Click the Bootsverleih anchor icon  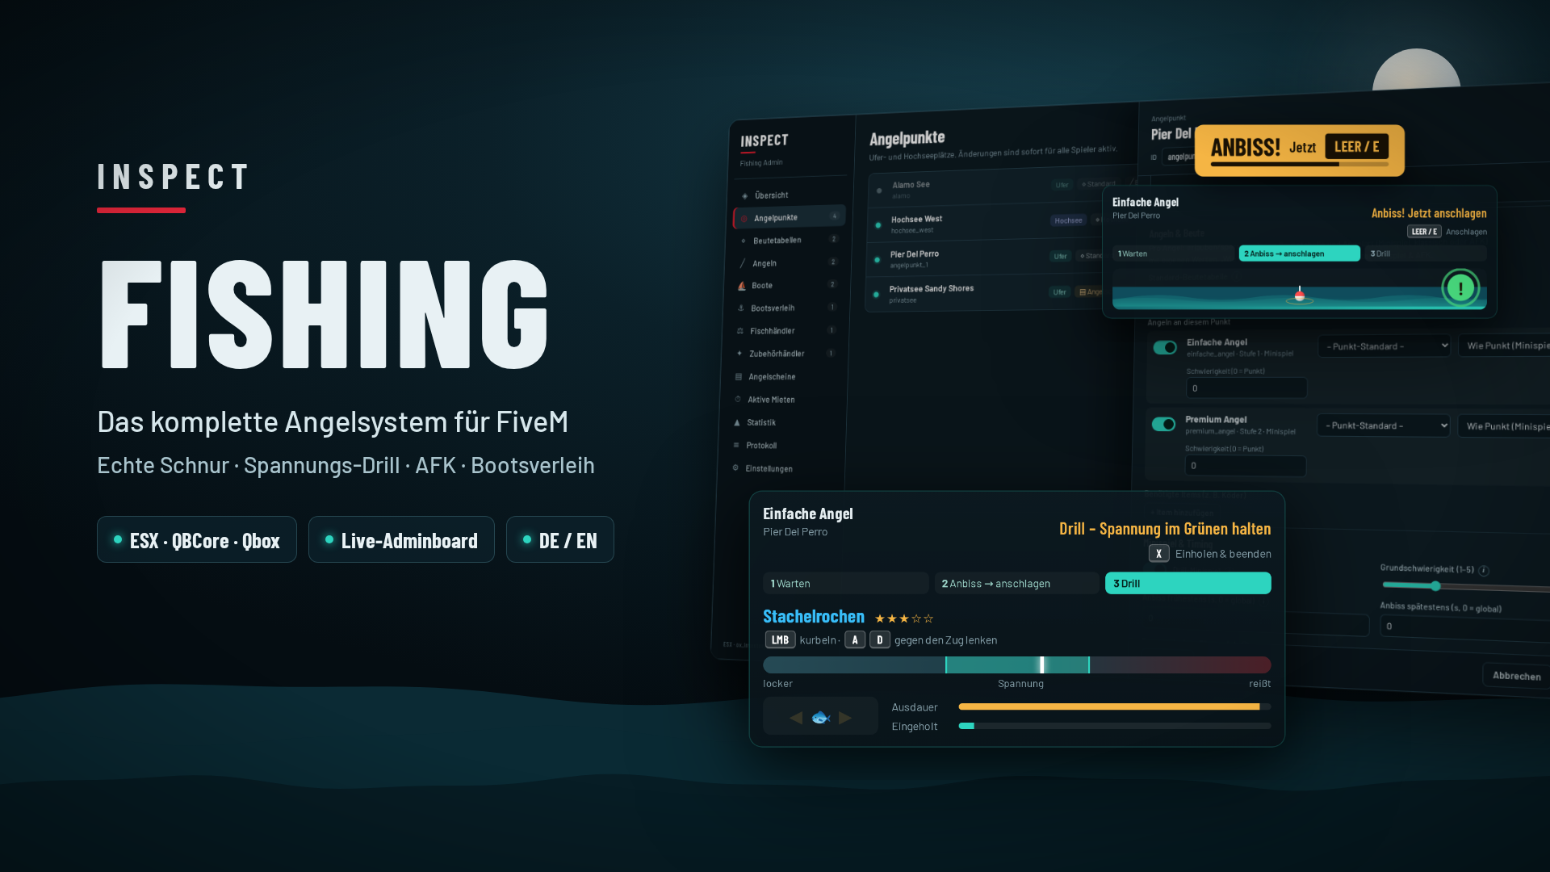pyautogui.click(x=740, y=308)
